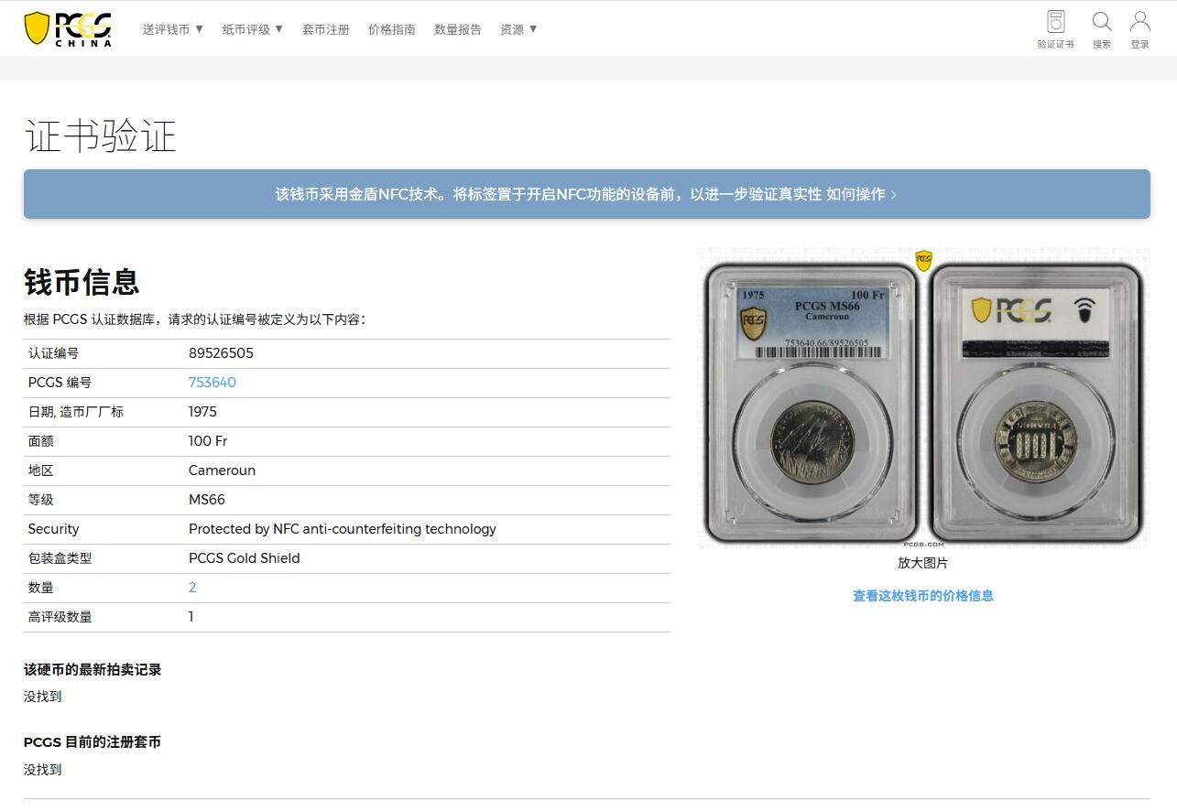Click the 认证编号 row label
Image resolution: width=1177 pixels, height=811 pixels.
coord(53,353)
